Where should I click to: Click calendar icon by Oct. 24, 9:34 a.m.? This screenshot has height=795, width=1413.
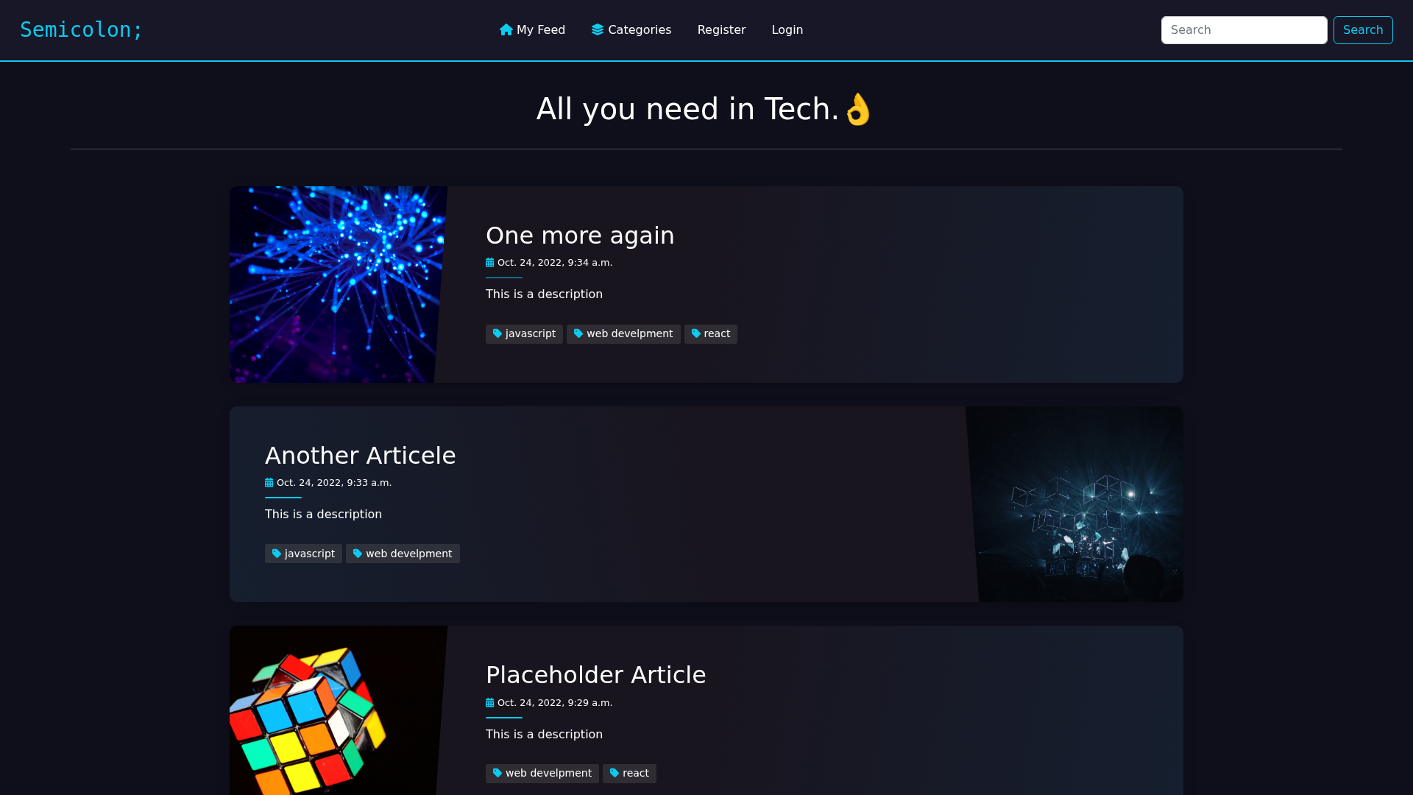[x=490, y=263]
